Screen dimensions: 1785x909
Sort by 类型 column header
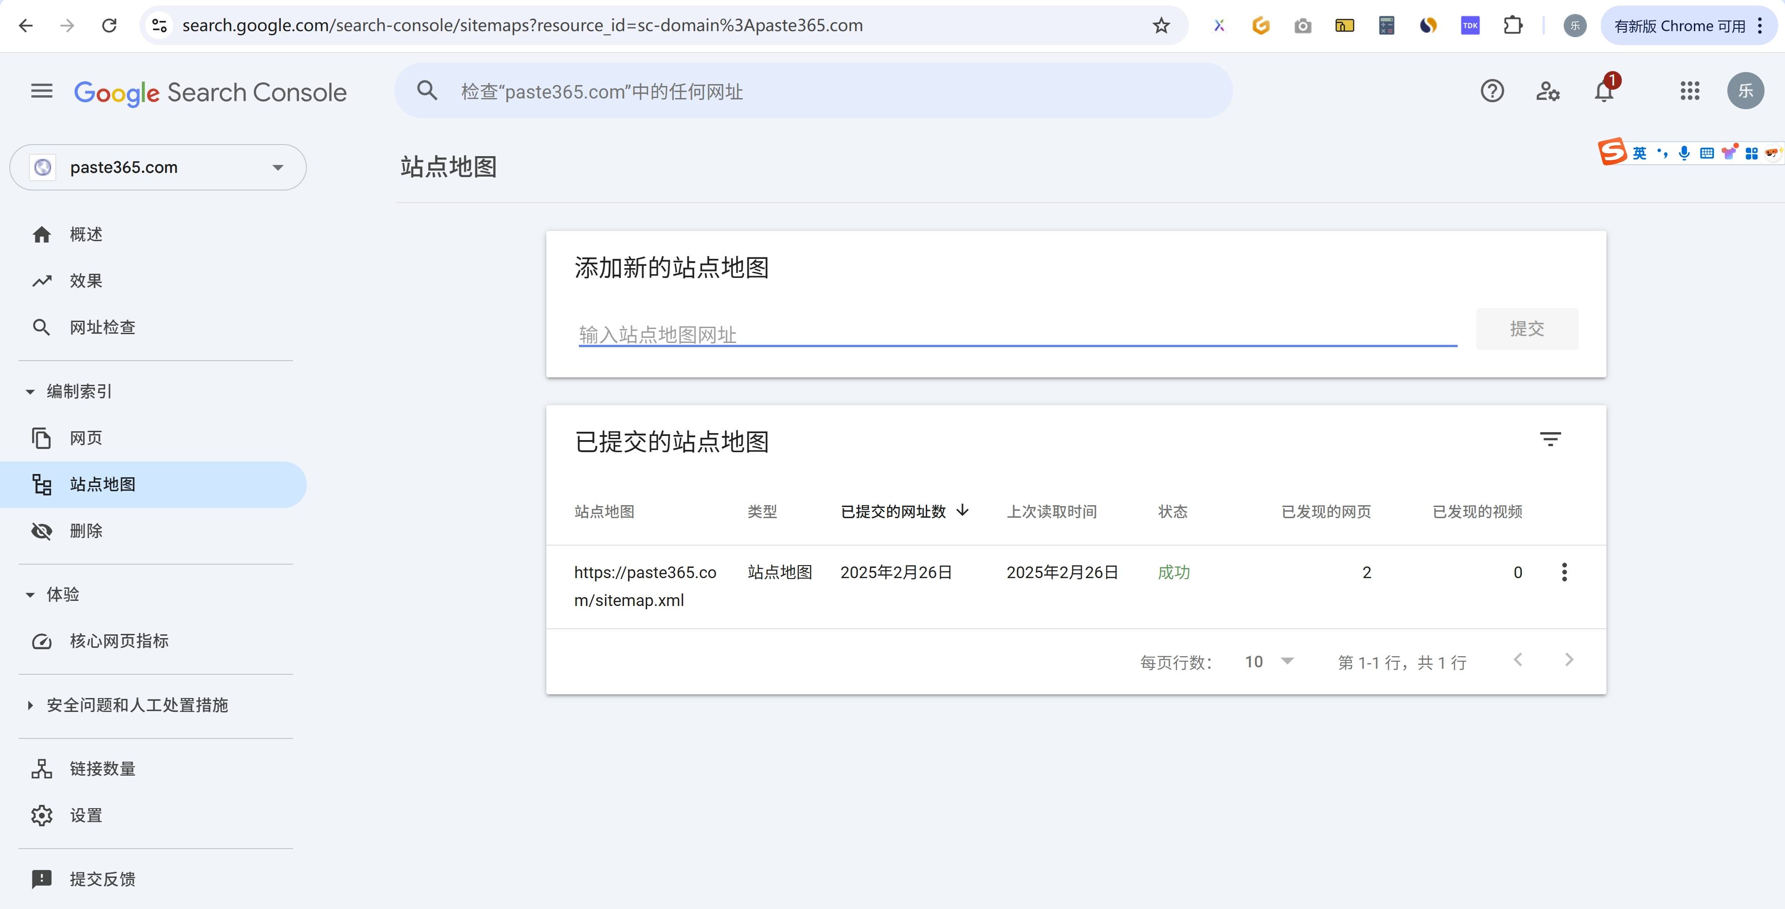click(762, 511)
